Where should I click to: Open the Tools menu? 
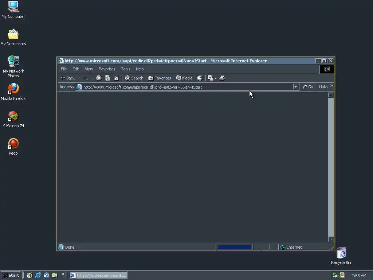(125, 69)
